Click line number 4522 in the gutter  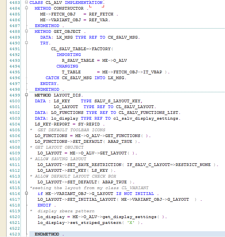[x=15, y=229]
